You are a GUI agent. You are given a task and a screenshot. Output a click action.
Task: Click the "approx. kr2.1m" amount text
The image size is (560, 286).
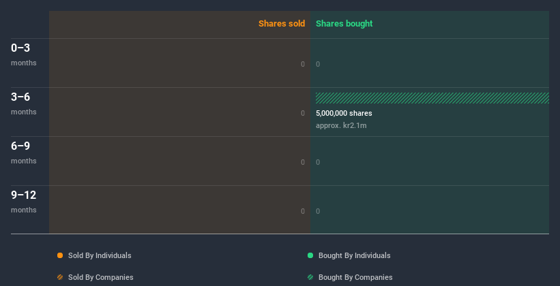pyautogui.click(x=342, y=125)
